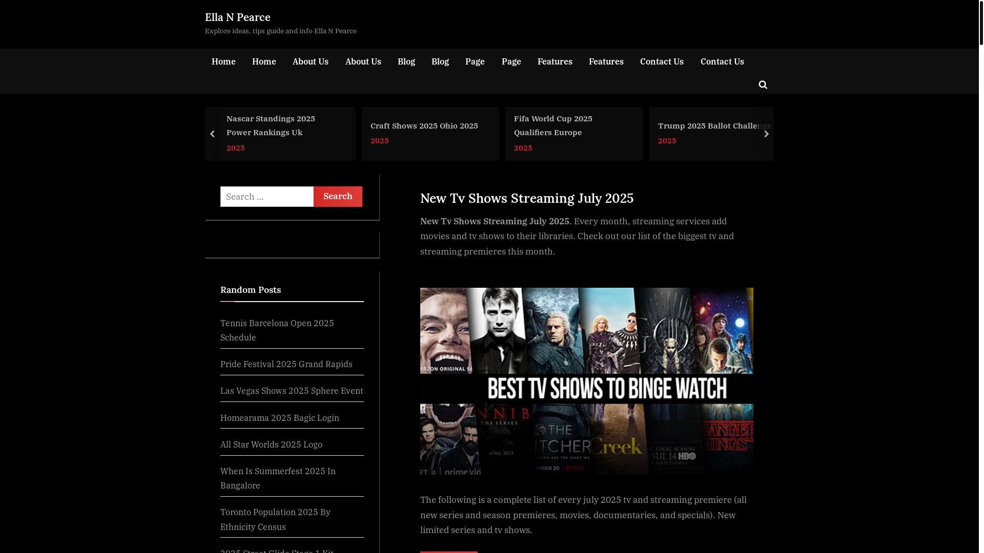The width and height of the screenshot is (984, 553).
Task: Select the first Blog menu item
Action: point(406,61)
